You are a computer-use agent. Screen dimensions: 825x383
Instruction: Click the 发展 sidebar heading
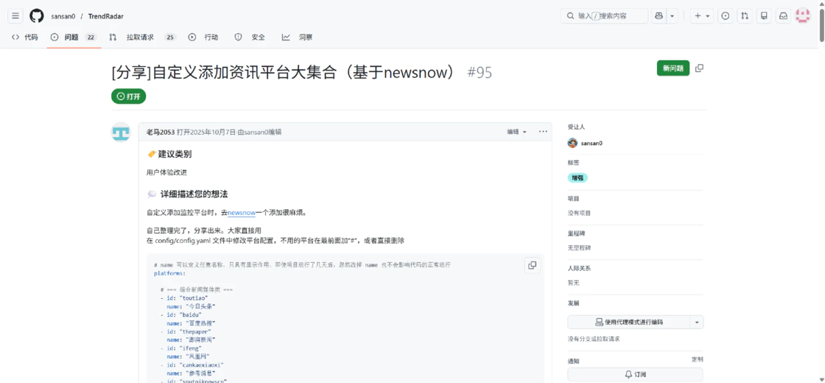pos(573,303)
